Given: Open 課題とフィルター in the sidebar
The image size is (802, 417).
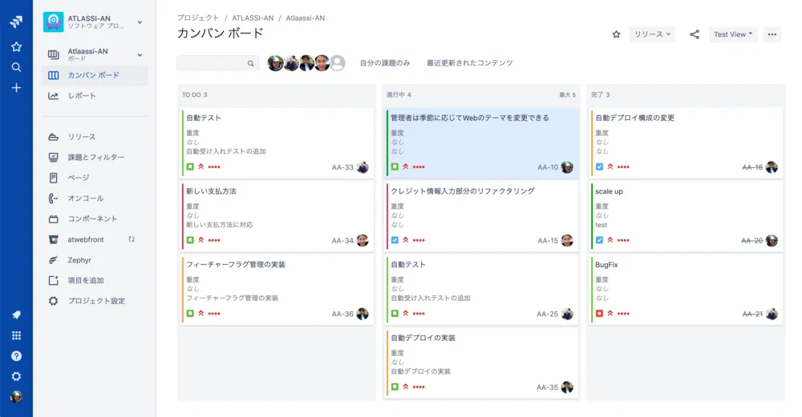Looking at the screenshot, I should [95, 158].
